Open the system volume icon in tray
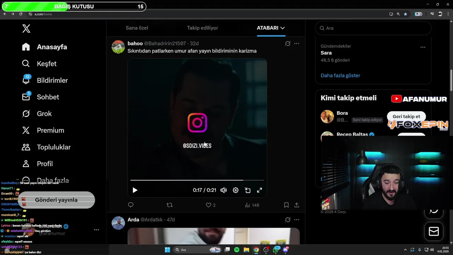This screenshot has height=255, width=453. [432, 250]
